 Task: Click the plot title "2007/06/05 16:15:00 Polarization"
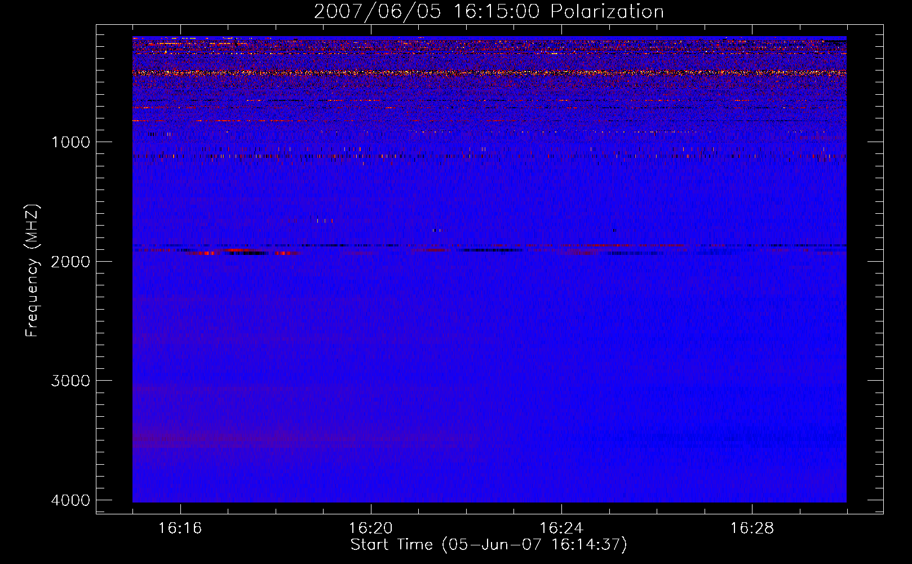point(489,12)
